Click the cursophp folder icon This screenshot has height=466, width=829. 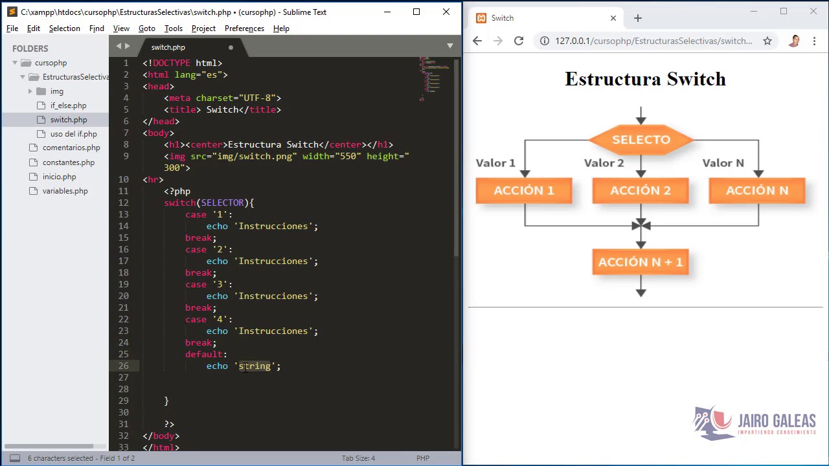pyautogui.click(x=26, y=63)
